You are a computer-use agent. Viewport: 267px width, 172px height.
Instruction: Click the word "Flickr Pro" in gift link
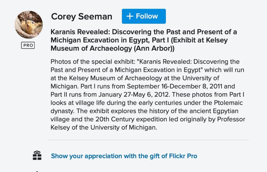click(183, 156)
